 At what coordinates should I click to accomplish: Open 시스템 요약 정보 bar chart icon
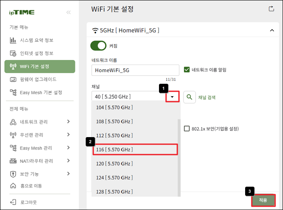pos(13,40)
